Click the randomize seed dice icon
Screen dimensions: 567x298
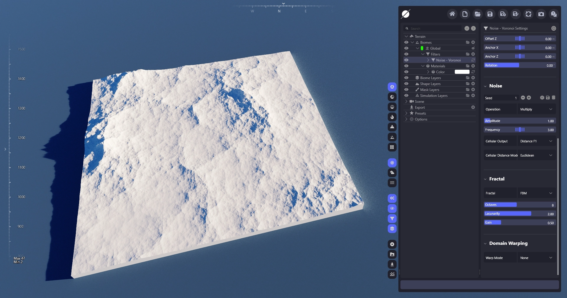(542, 98)
